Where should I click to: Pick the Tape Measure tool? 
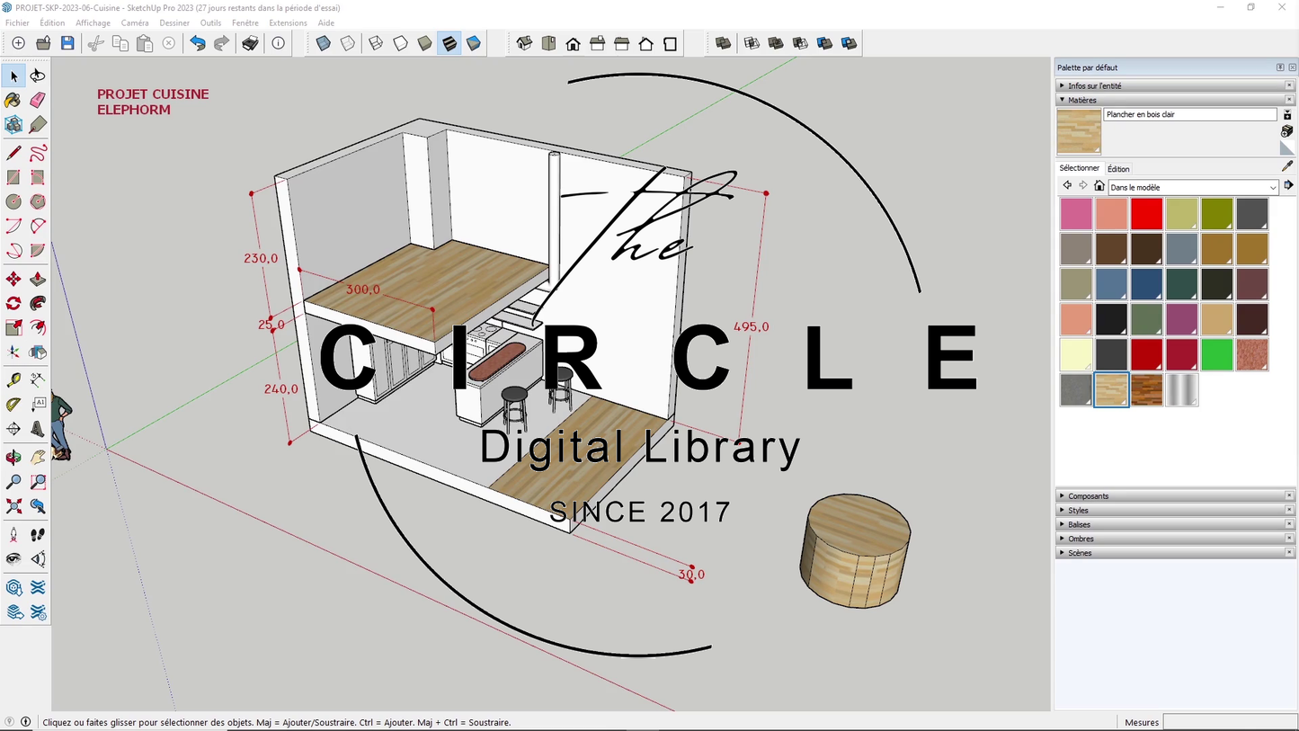click(13, 380)
